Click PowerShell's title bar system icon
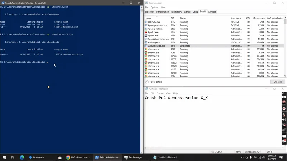The height and width of the screenshot is (161, 287). (x=3, y=3)
